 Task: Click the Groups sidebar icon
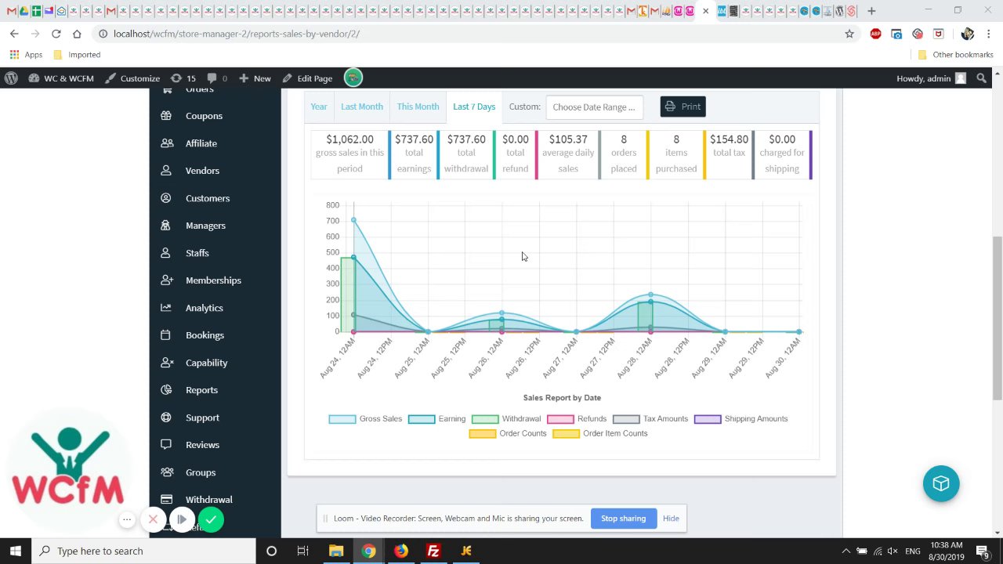[x=167, y=472]
